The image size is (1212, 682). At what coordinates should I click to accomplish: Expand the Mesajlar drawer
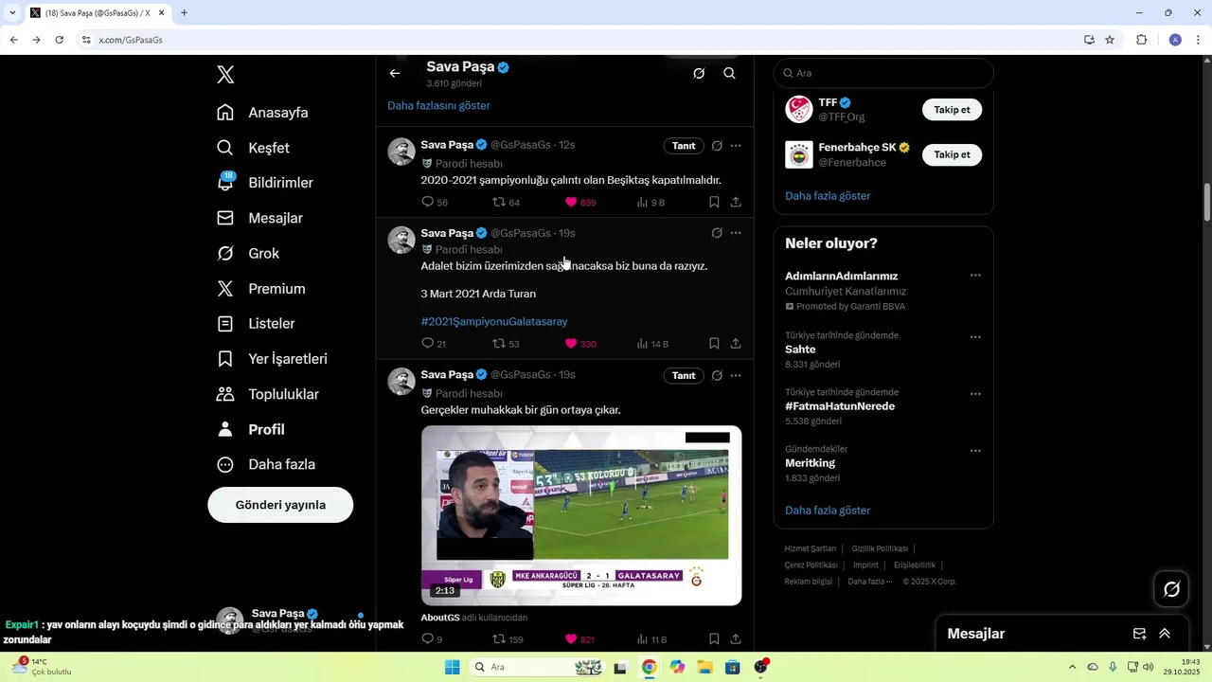[x=1165, y=634]
